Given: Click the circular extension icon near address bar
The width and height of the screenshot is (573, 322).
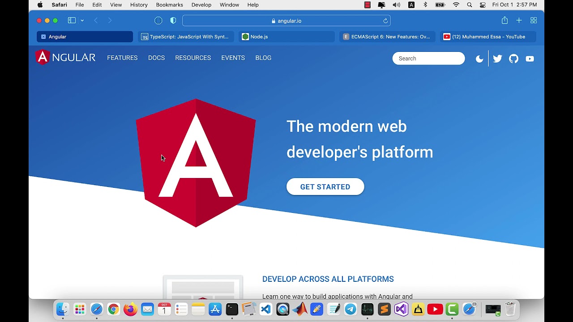Looking at the screenshot, I should [x=158, y=21].
